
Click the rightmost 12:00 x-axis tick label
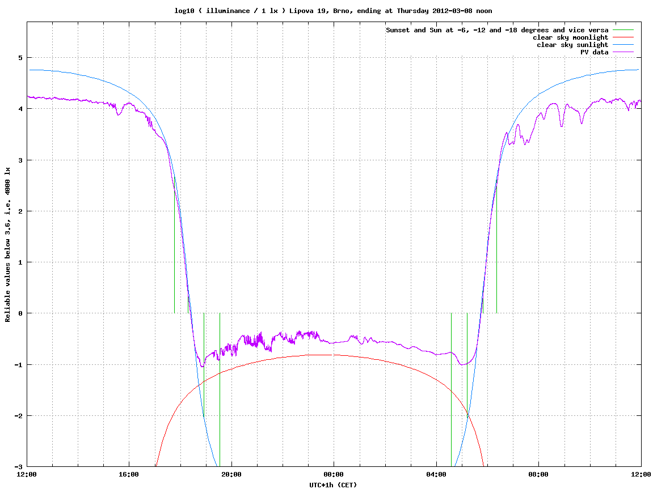point(641,474)
